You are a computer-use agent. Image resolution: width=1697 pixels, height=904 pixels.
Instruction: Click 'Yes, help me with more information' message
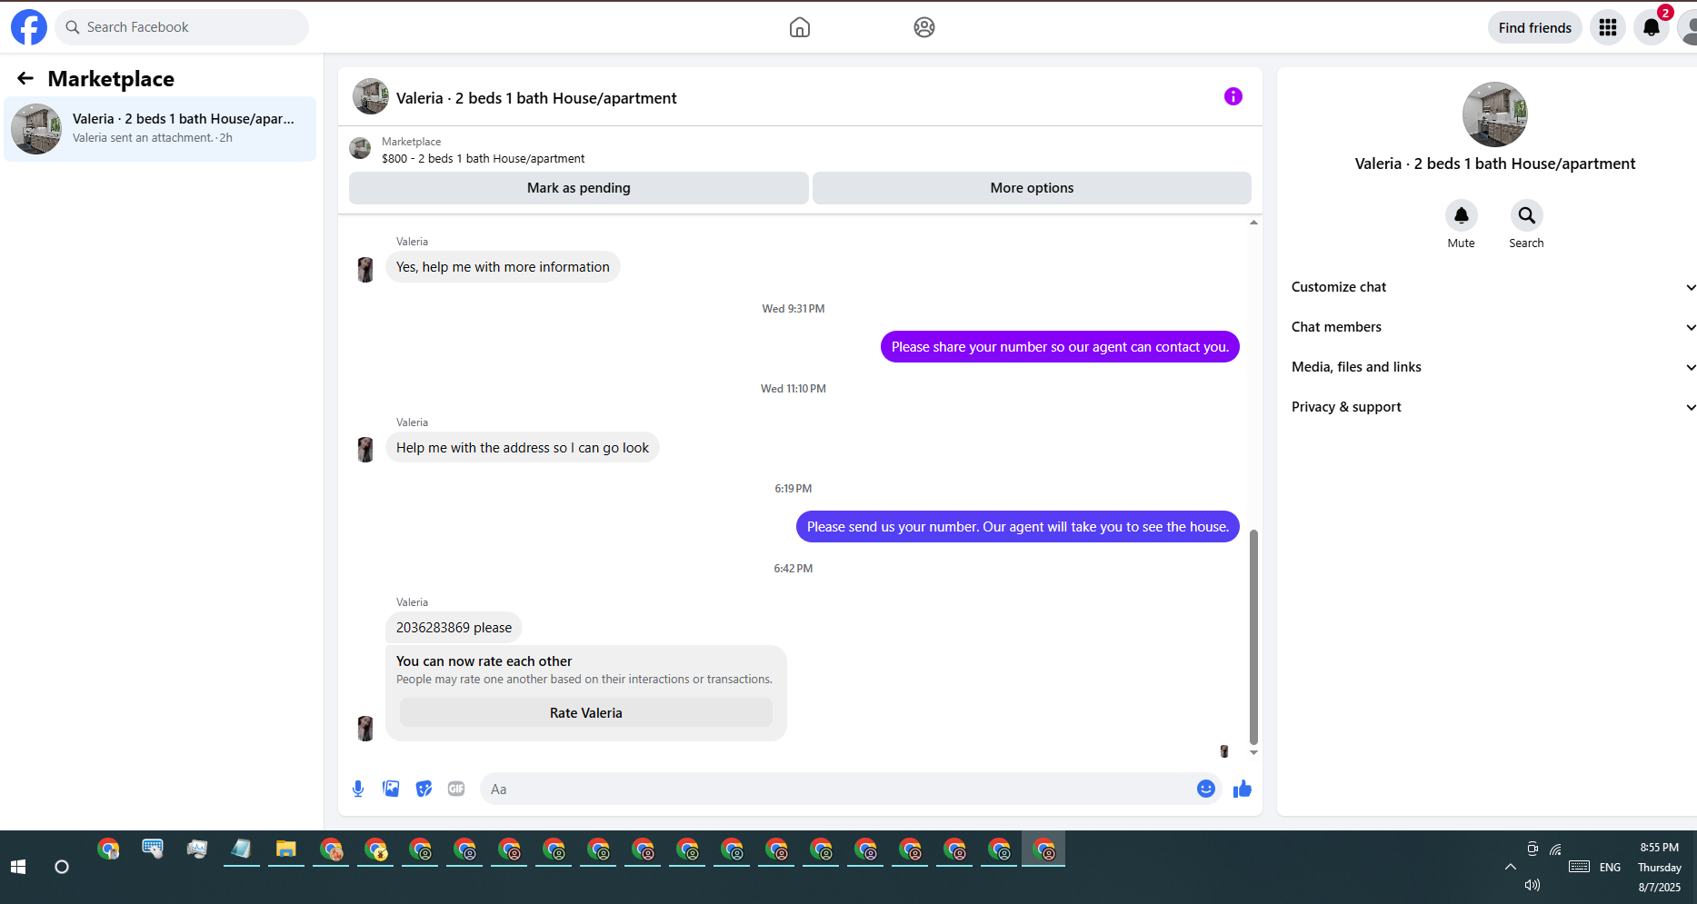coord(503,267)
